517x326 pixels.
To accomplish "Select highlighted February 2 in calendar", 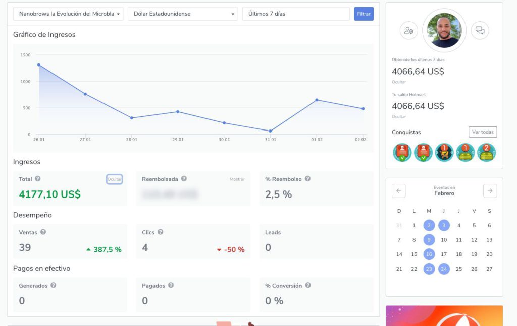I will pos(429,225).
